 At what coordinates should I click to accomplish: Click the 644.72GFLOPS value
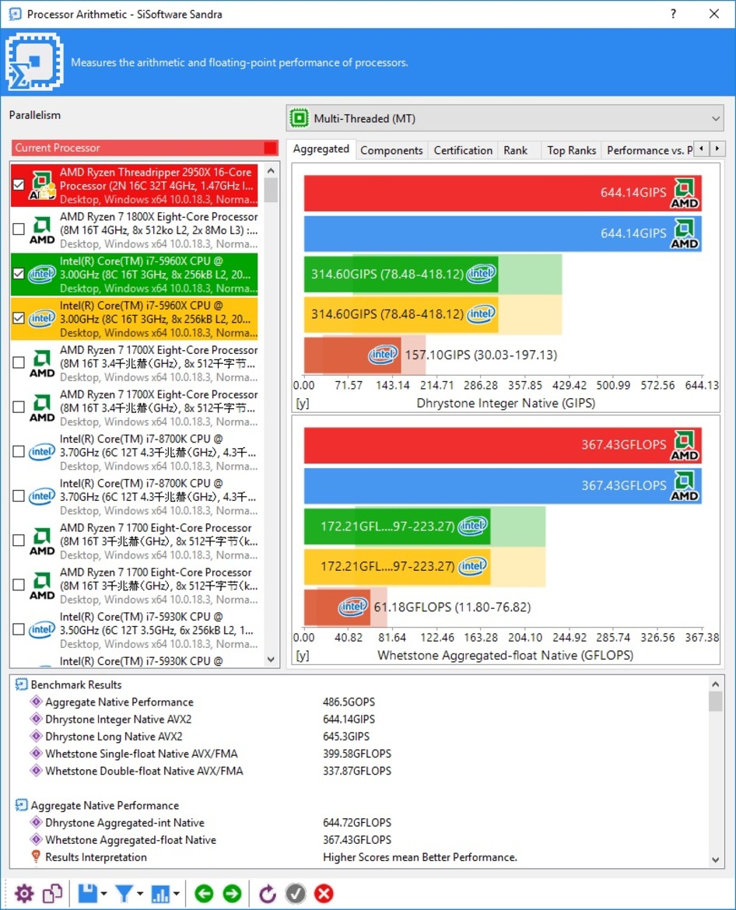click(357, 822)
